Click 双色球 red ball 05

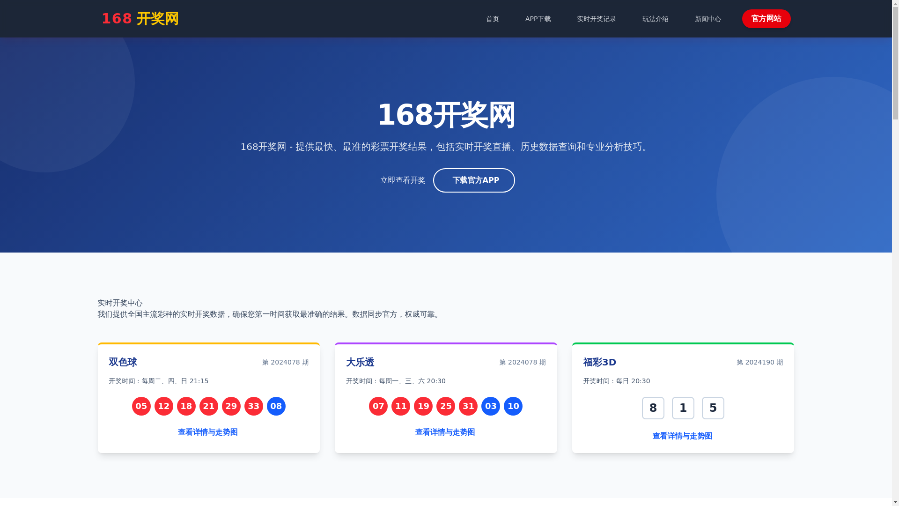pos(141,406)
